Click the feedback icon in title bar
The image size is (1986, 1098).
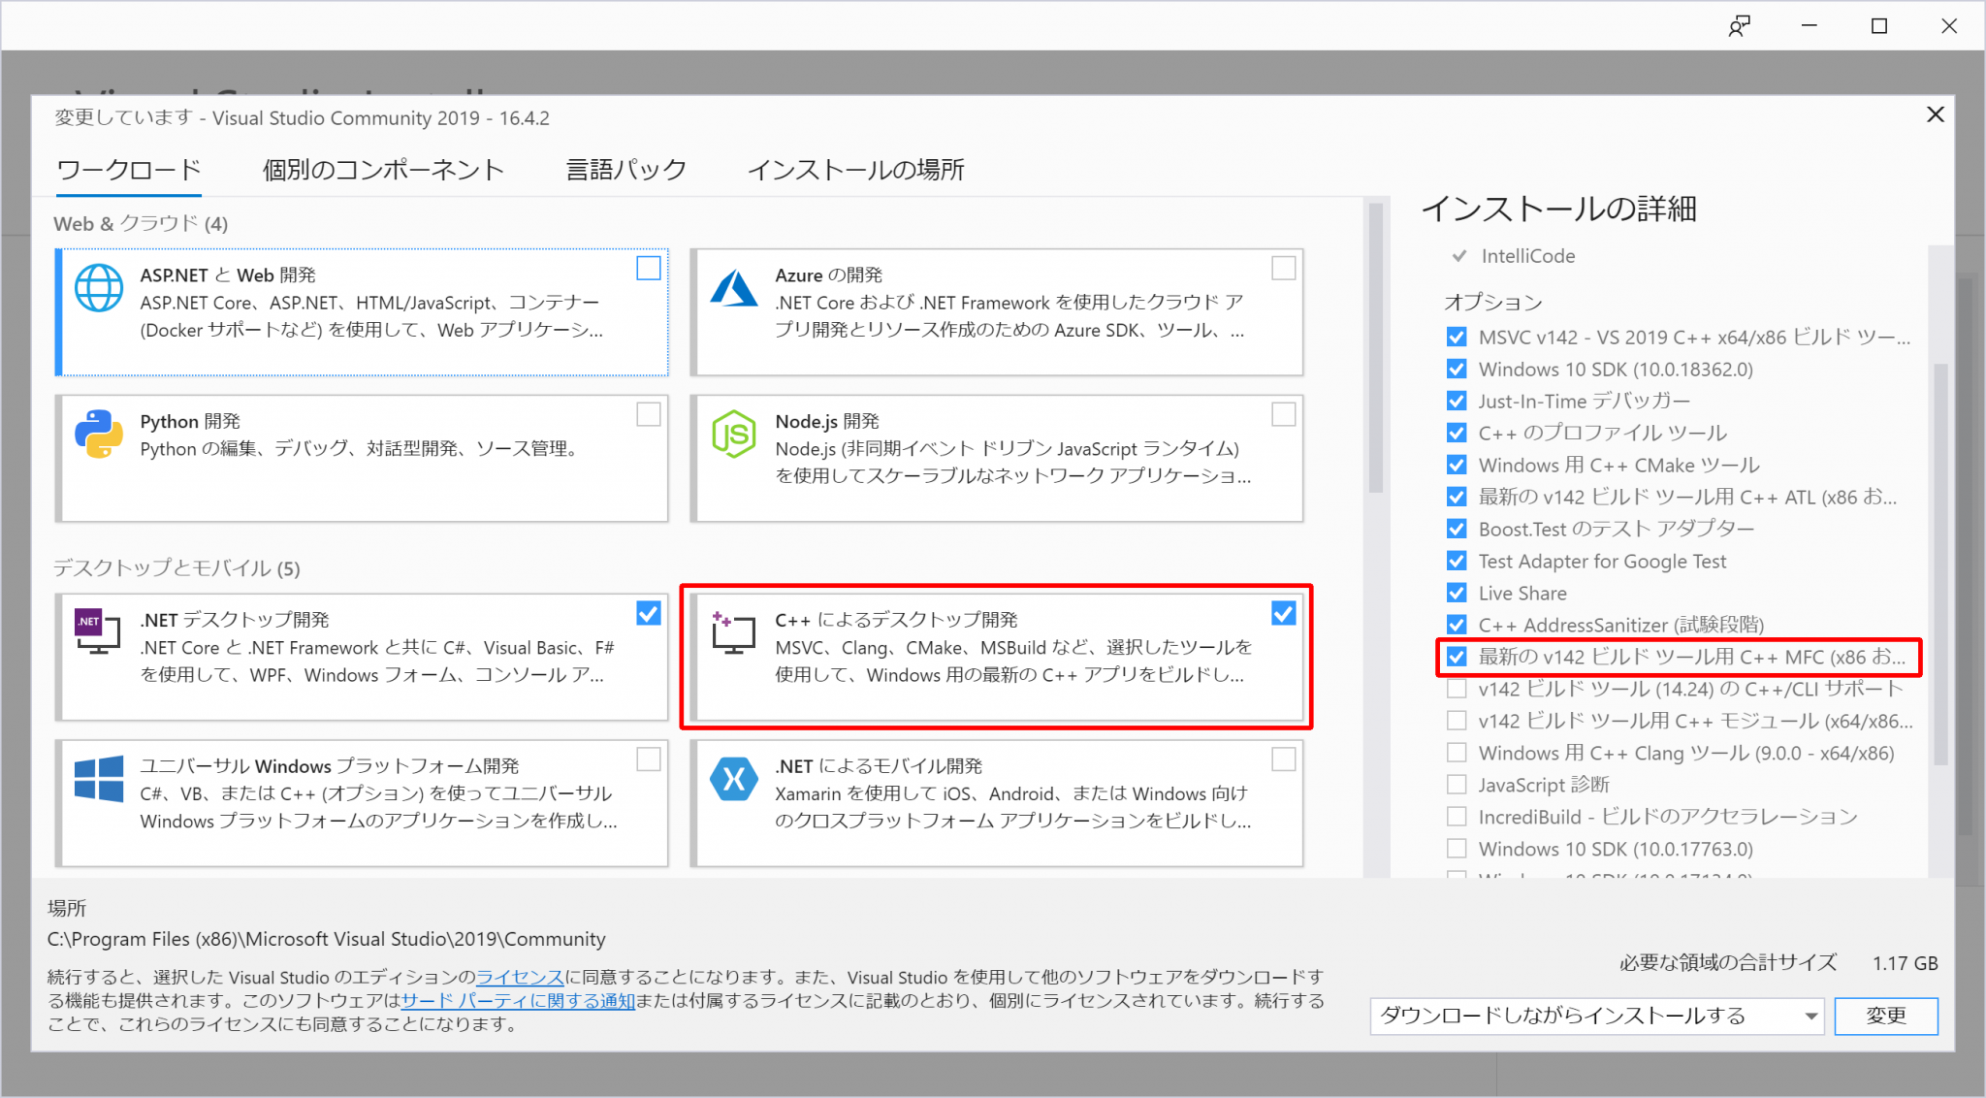1740,26
